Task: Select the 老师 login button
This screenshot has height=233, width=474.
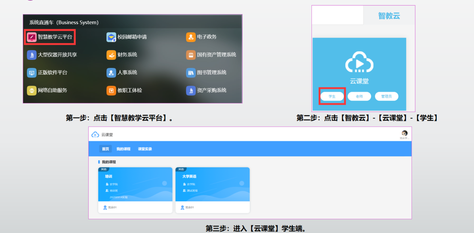Action: [359, 96]
